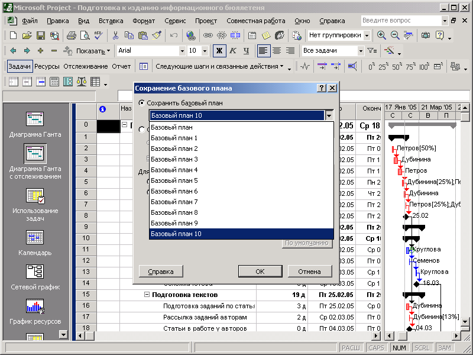The height and width of the screenshot is (355, 473).
Task: Open the Правка menu
Action: click(x=57, y=21)
